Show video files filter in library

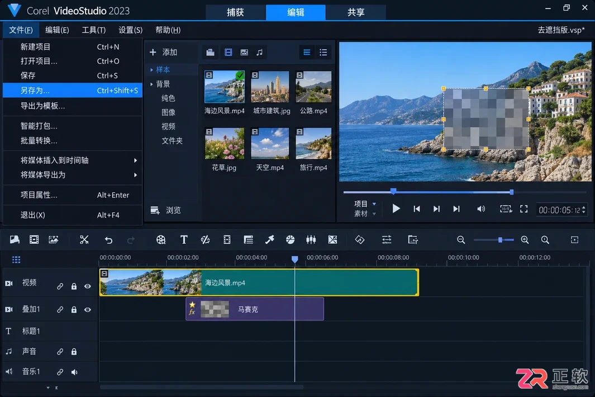228,52
